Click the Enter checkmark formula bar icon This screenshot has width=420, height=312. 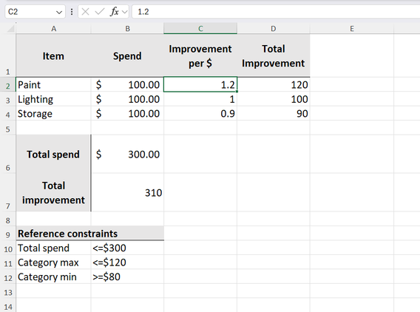pos(99,12)
